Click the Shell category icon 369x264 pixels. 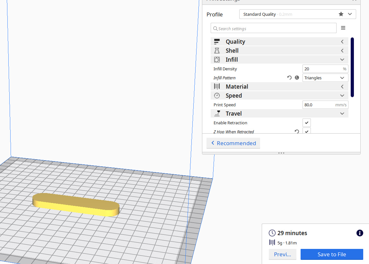[x=217, y=51]
